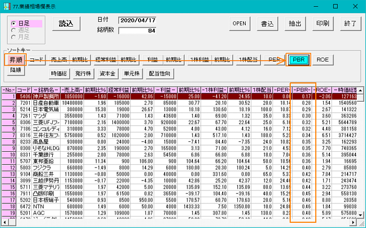
Task: Select row 商船三井
Action: pos(179,174)
